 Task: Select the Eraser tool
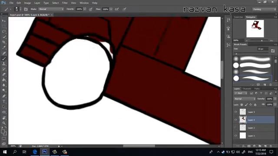tap(4, 74)
